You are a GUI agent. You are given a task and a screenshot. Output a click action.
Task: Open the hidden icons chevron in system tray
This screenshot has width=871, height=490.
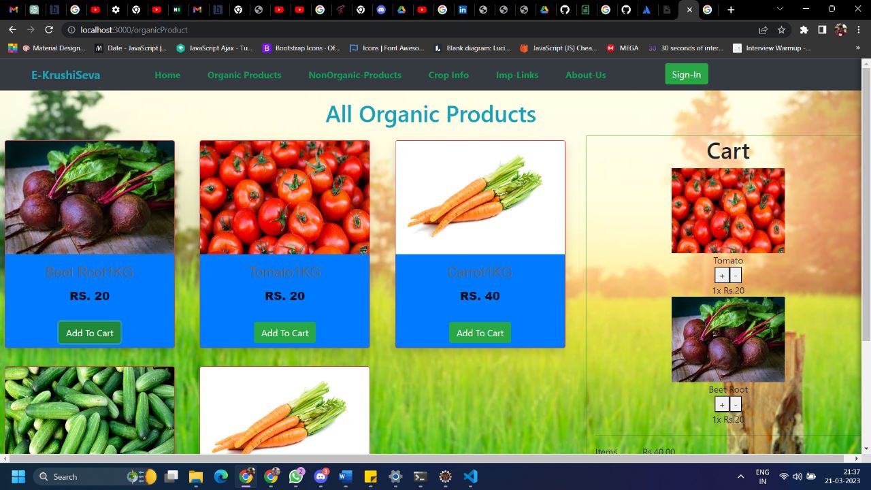point(740,476)
